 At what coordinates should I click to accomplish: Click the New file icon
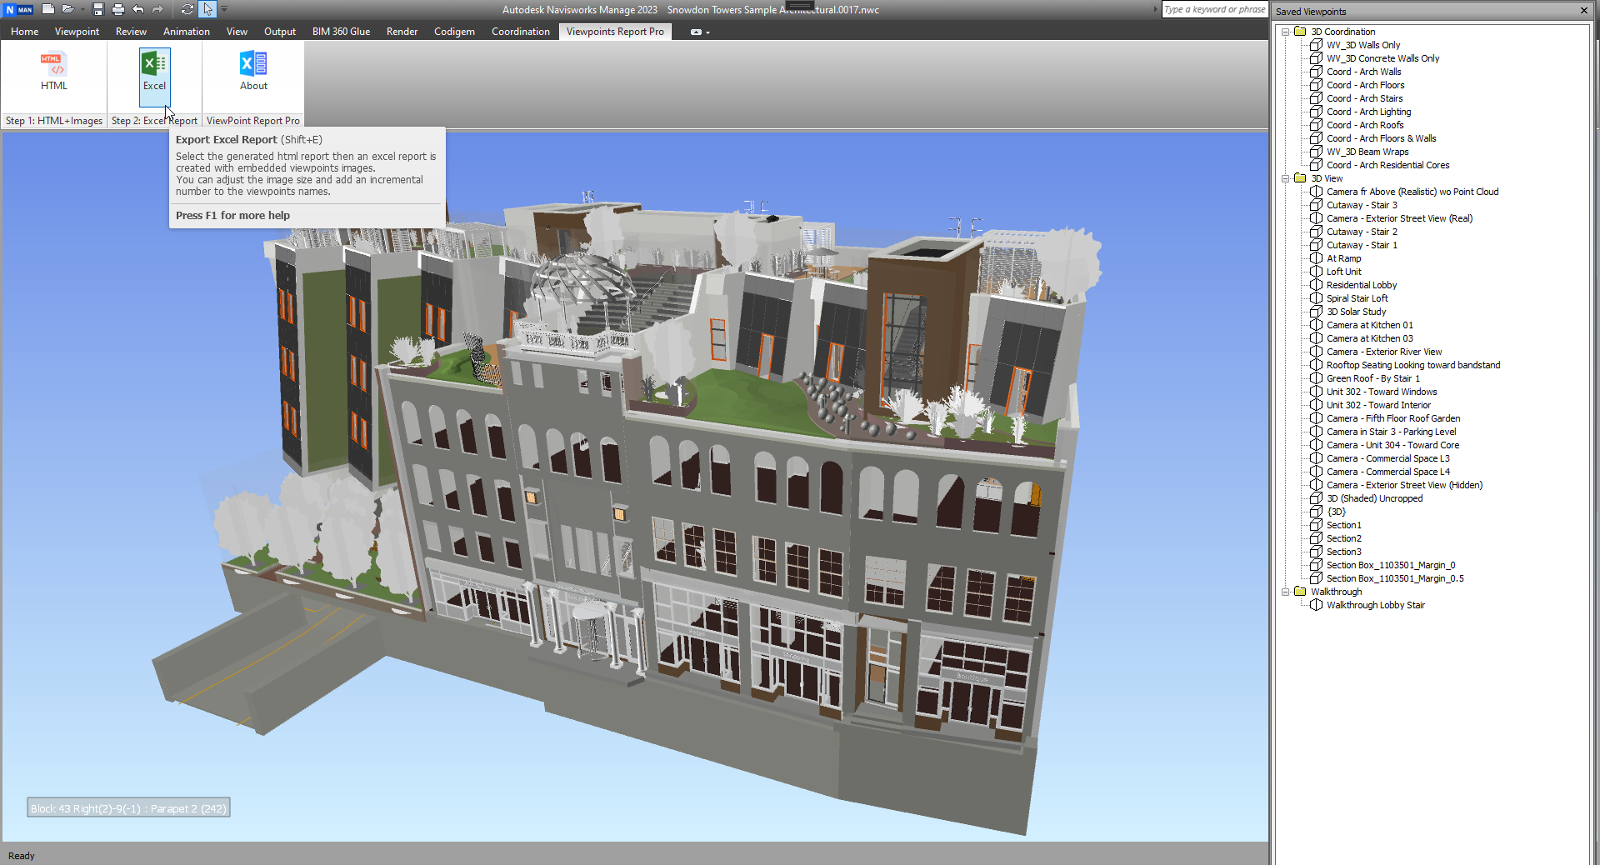point(48,9)
